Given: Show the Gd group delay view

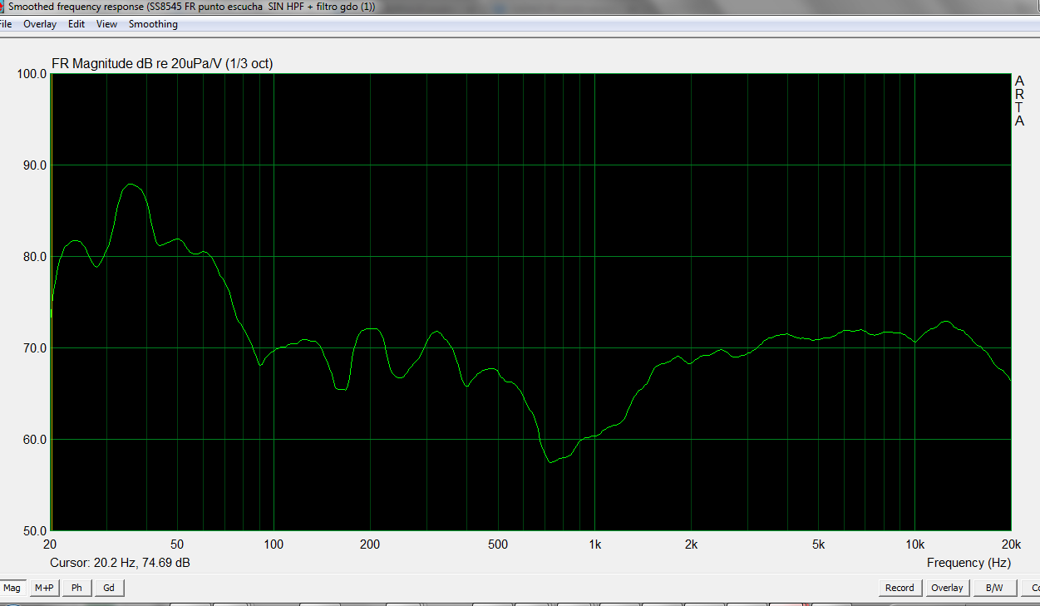Looking at the screenshot, I should point(109,588).
